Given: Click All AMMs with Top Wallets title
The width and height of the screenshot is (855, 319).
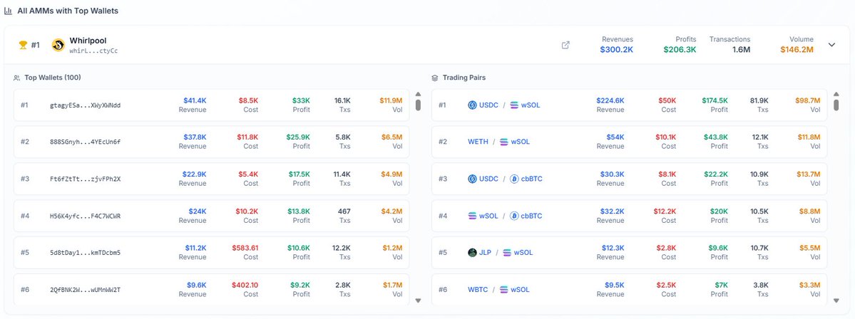Looking at the screenshot, I should pyautogui.click(x=68, y=11).
